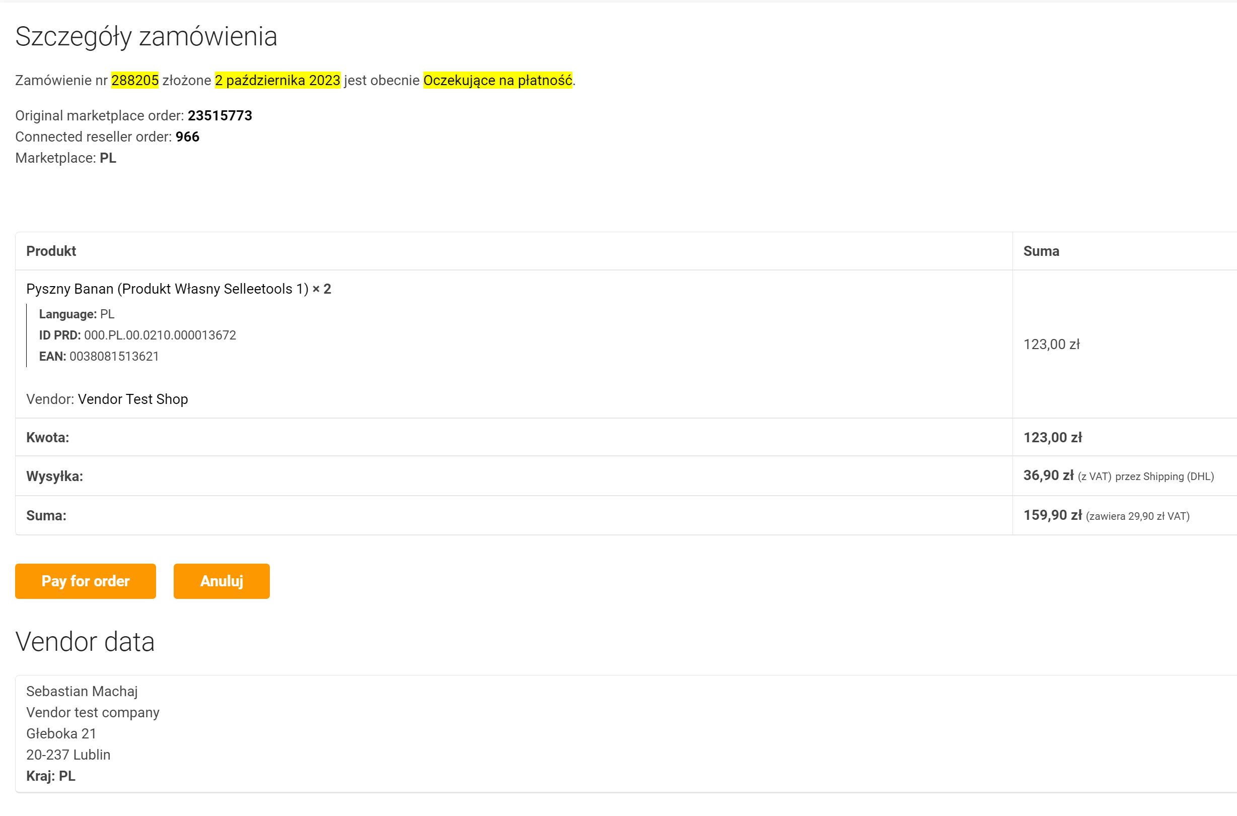The height and width of the screenshot is (816, 1237).
Task: Open Vendor Test Shop link
Action: (132, 399)
